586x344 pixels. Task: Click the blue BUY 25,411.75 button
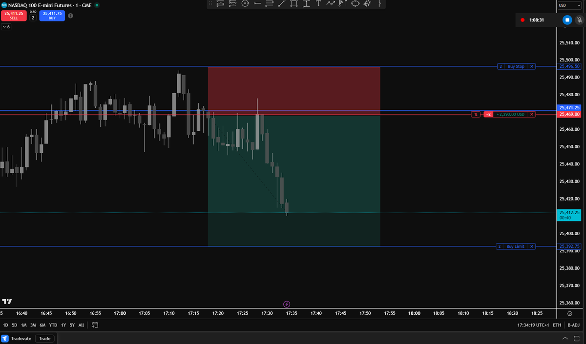[52, 16]
